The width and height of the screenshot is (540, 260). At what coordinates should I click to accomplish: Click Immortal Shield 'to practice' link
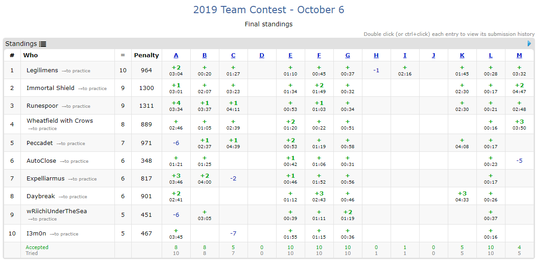point(92,89)
